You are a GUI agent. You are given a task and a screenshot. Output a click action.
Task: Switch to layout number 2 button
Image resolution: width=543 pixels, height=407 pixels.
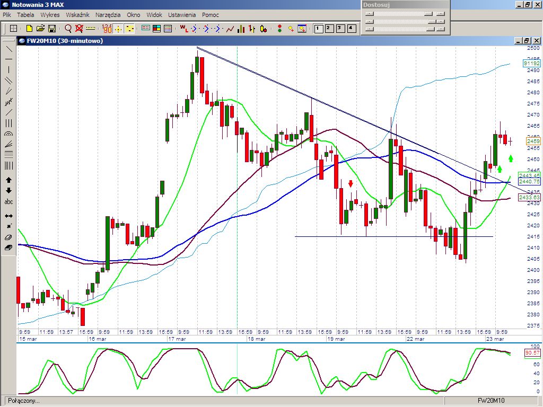(329, 28)
